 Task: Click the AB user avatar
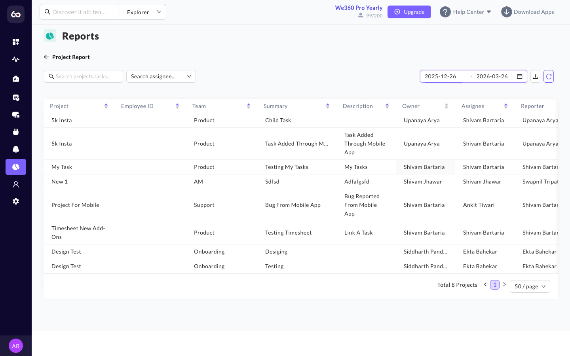(16, 346)
